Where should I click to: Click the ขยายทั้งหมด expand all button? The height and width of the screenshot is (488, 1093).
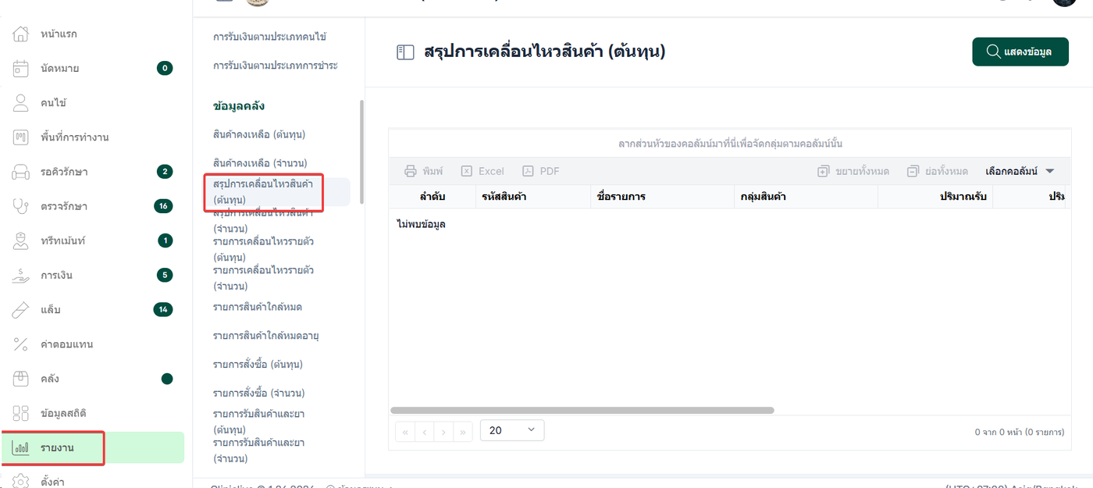[853, 171]
